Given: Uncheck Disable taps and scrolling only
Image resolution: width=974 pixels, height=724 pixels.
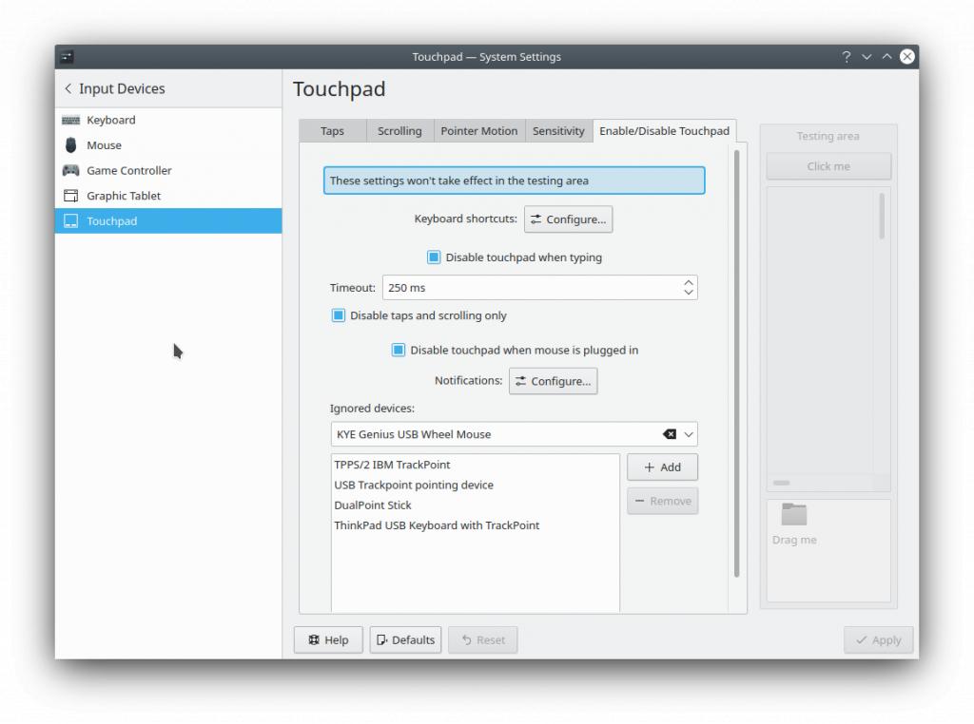Looking at the screenshot, I should (339, 315).
